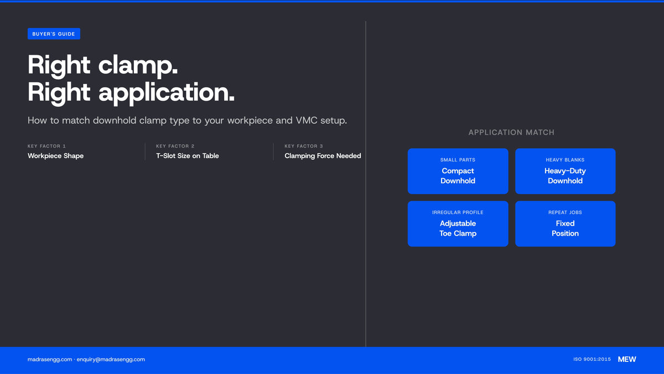Click the enquiry@madrasengg.com email link
The width and height of the screenshot is (664, 374).
(x=111, y=359)
